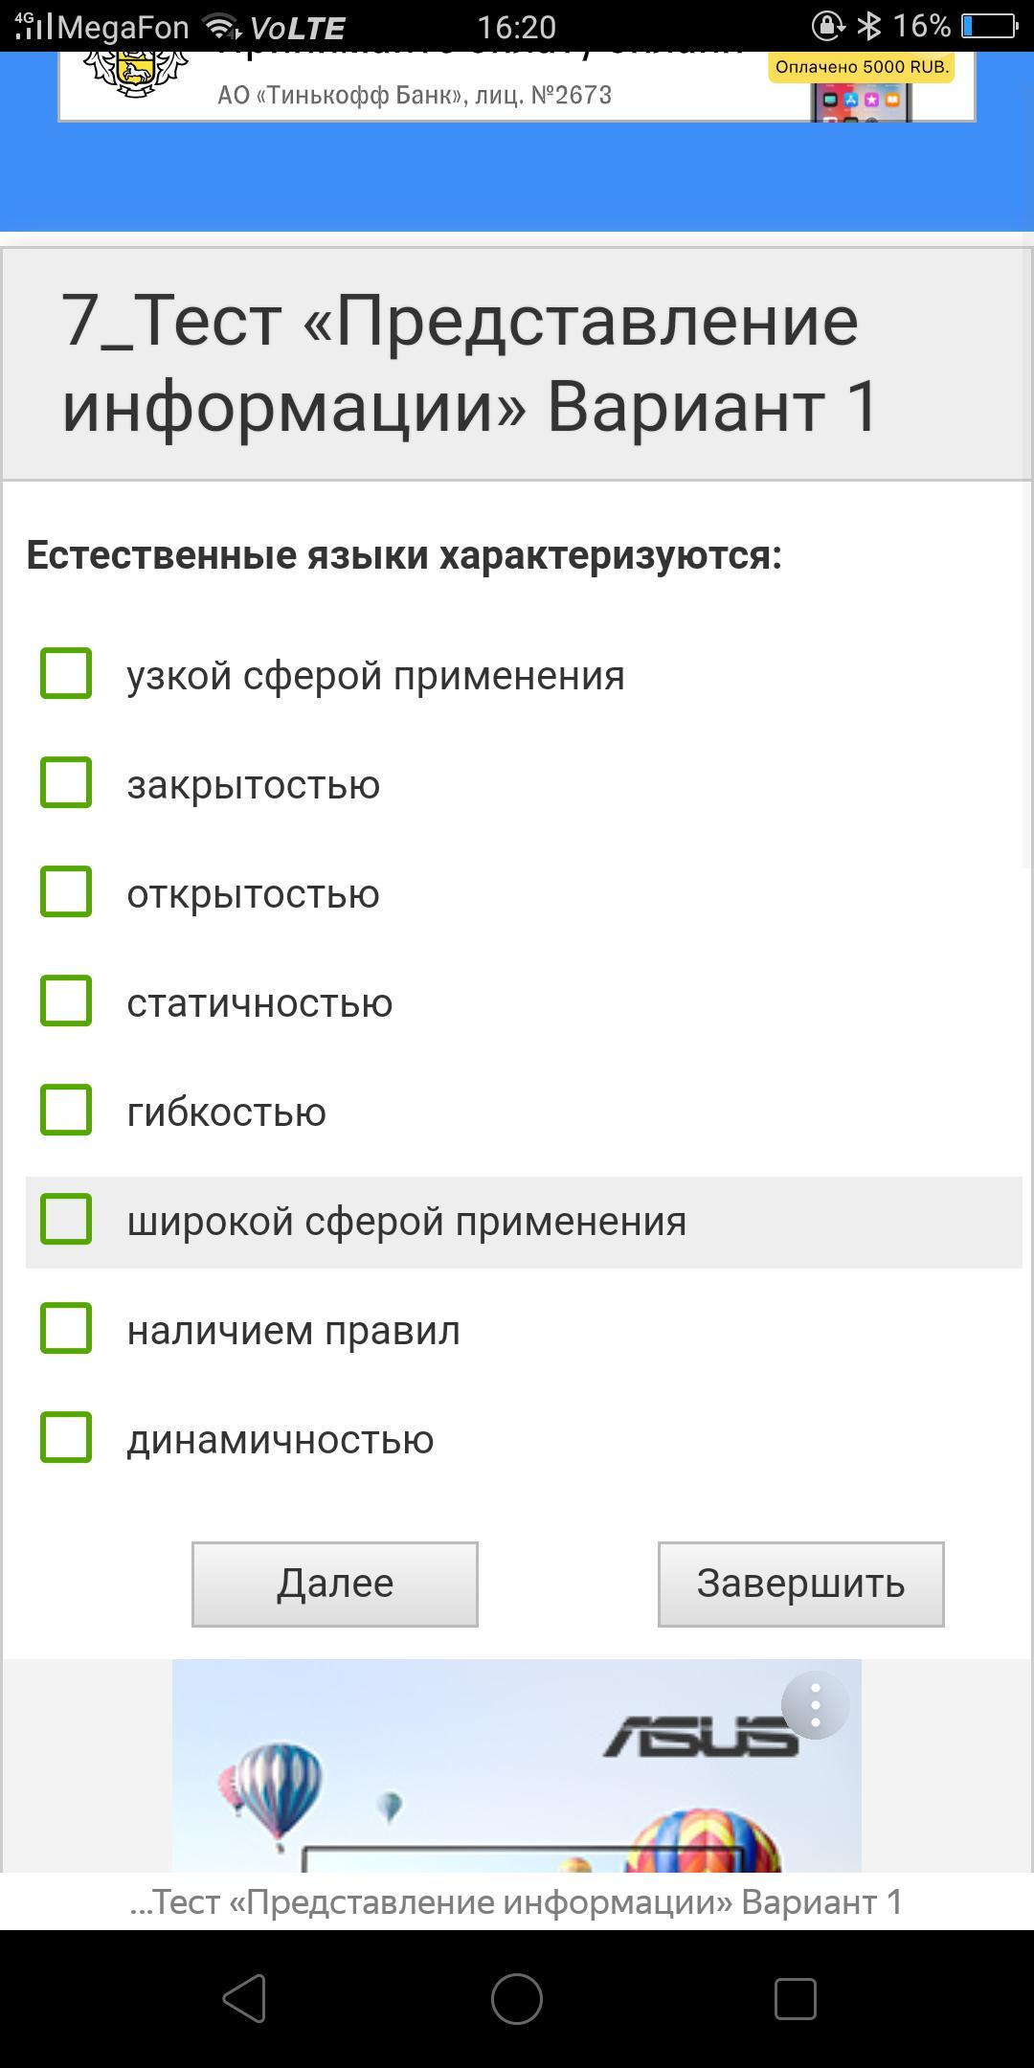
Task: Tick the "закрытостью" checkbox
Action: point(66,783)
